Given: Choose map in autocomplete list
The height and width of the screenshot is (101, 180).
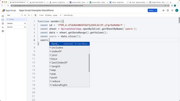Looking at the screenshot, I should (x=69, y=70).
